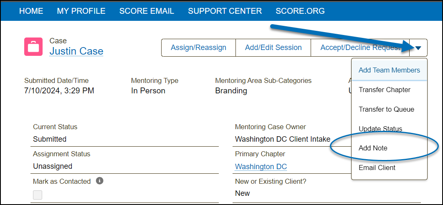Viewport: 443px width, 205px height.
Task: Go to MY PROFILE in navigation
Action: click(x=81, y=11)
